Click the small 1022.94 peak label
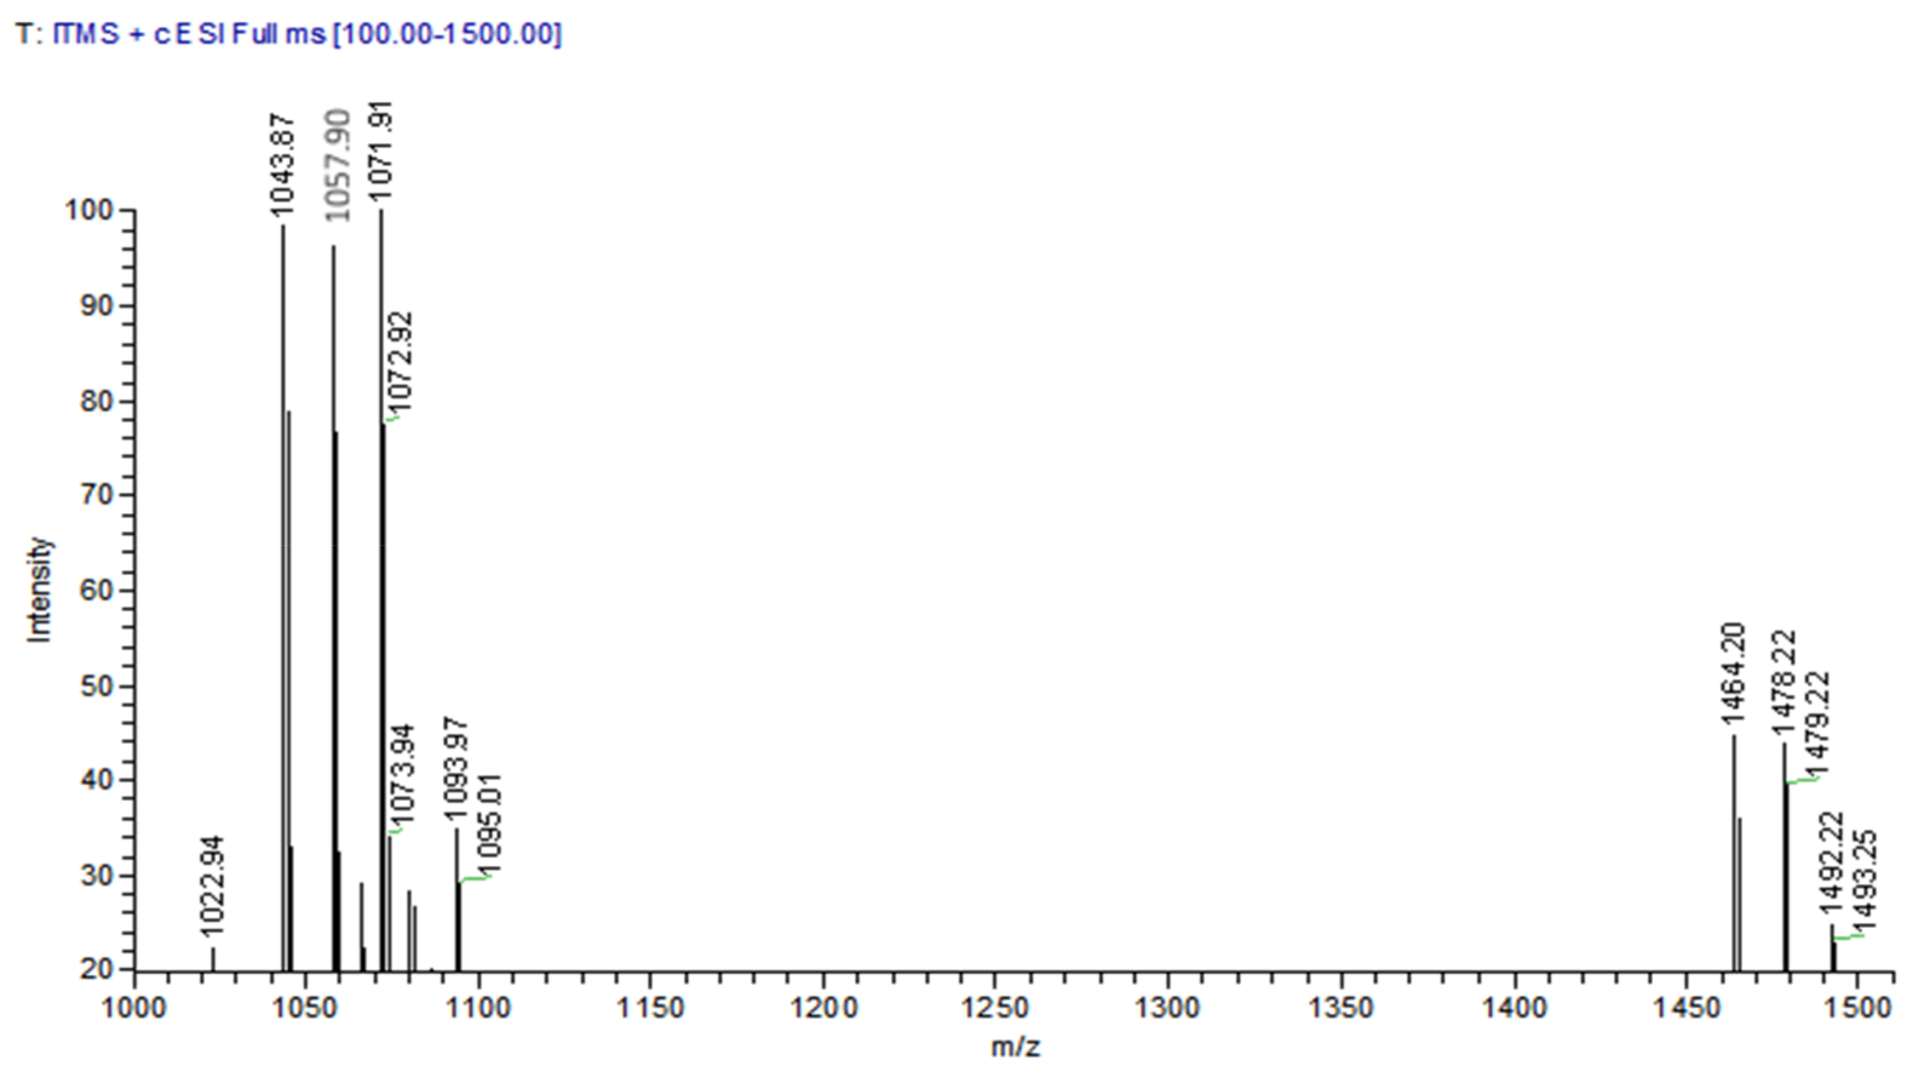The height and width of the screenshot is (1082, 1930). (212, 886)
